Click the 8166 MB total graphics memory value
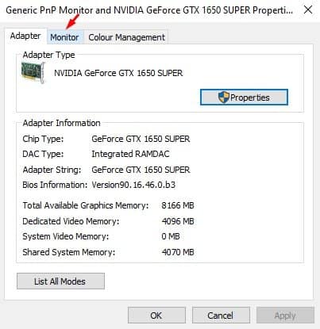This screenshot has height=329, width=320. (178, 205)
